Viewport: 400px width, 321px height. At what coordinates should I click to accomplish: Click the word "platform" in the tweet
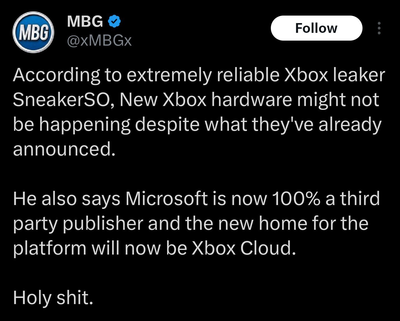tap(49, 248)
